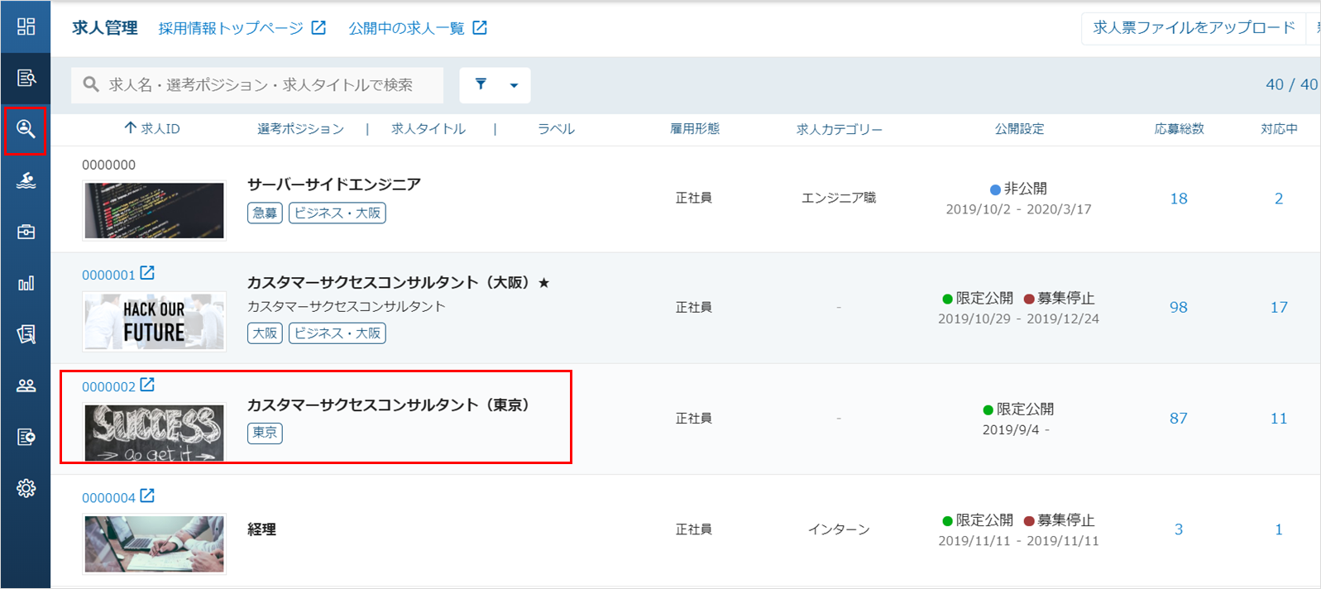This screenshot has height=589, width=1321.
Task: Click the HACK OUR FUTURE thumbnail
Action: point(154,322)
